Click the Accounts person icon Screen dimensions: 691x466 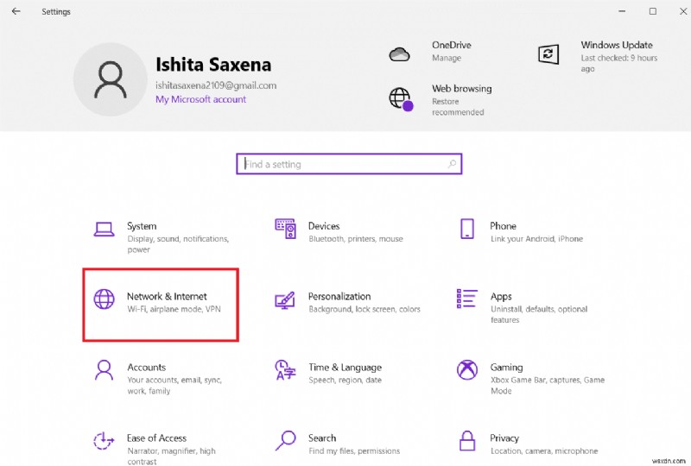pyautogui.click(x=104, y=370)
